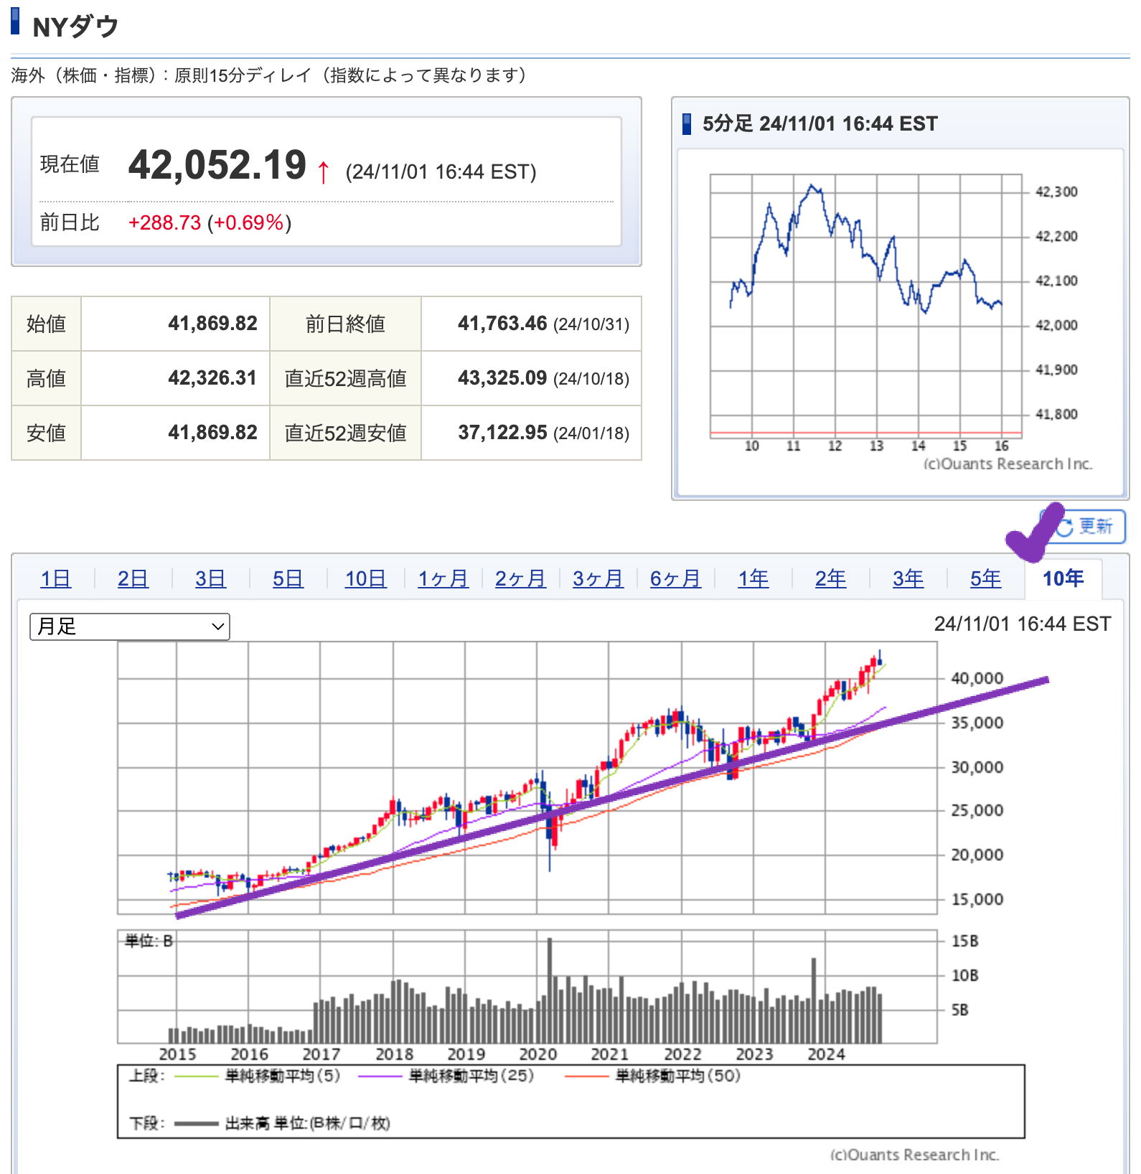Show the 1ヶ月 chart range
The width and height of the screenshot is (1141, 1174).
443,578
